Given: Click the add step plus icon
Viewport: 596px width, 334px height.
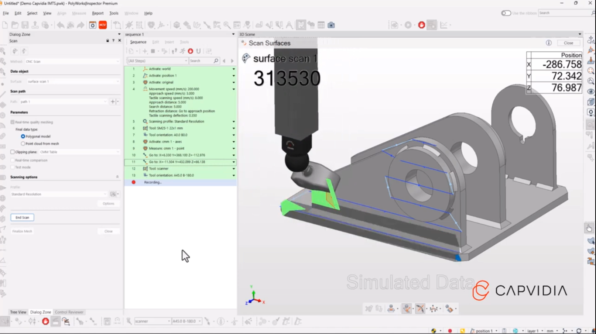Looking at the screenshot, I should 145,51.
